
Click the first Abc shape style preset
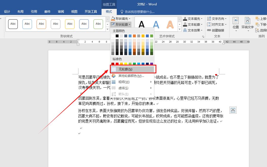point(13,24)
